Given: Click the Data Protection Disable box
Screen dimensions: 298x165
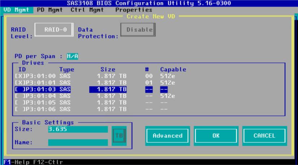Looking at the screenshot, I should point(138,30).
